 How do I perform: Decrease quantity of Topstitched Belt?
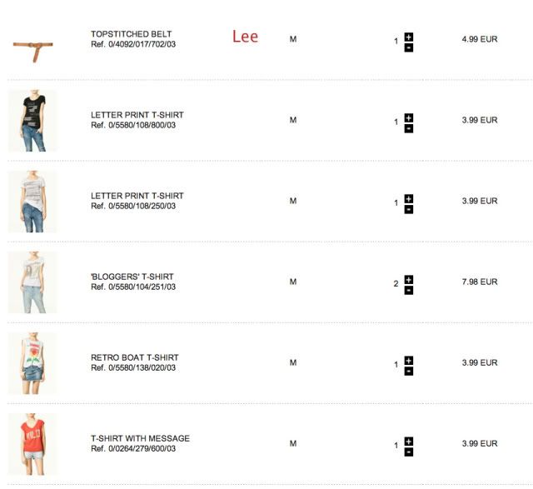(x=409, y=47)
